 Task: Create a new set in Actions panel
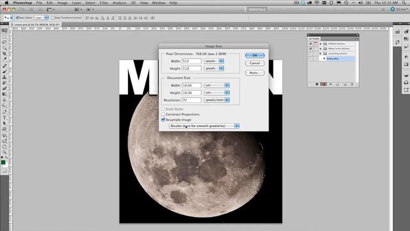(337, 84)
